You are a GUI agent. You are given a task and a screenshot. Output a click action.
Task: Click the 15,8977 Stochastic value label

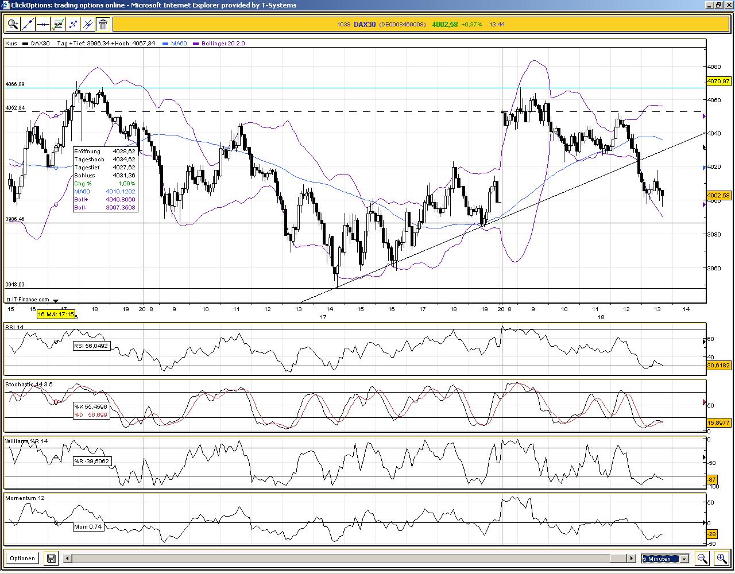(x=718, y=422)
